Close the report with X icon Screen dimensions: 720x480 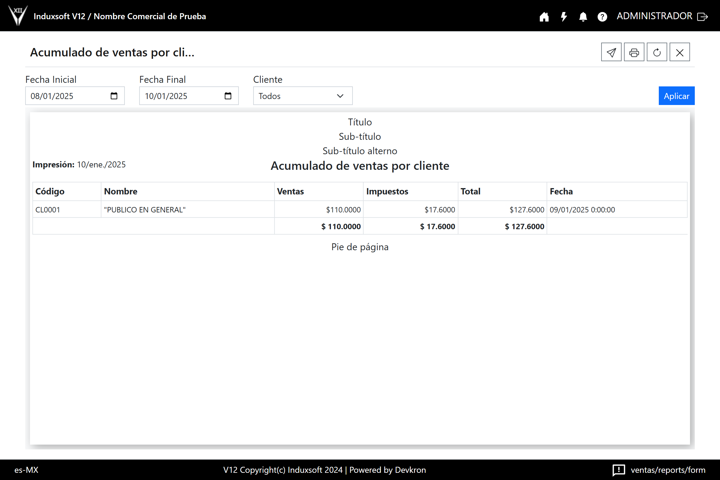click(x=679, y=52)
